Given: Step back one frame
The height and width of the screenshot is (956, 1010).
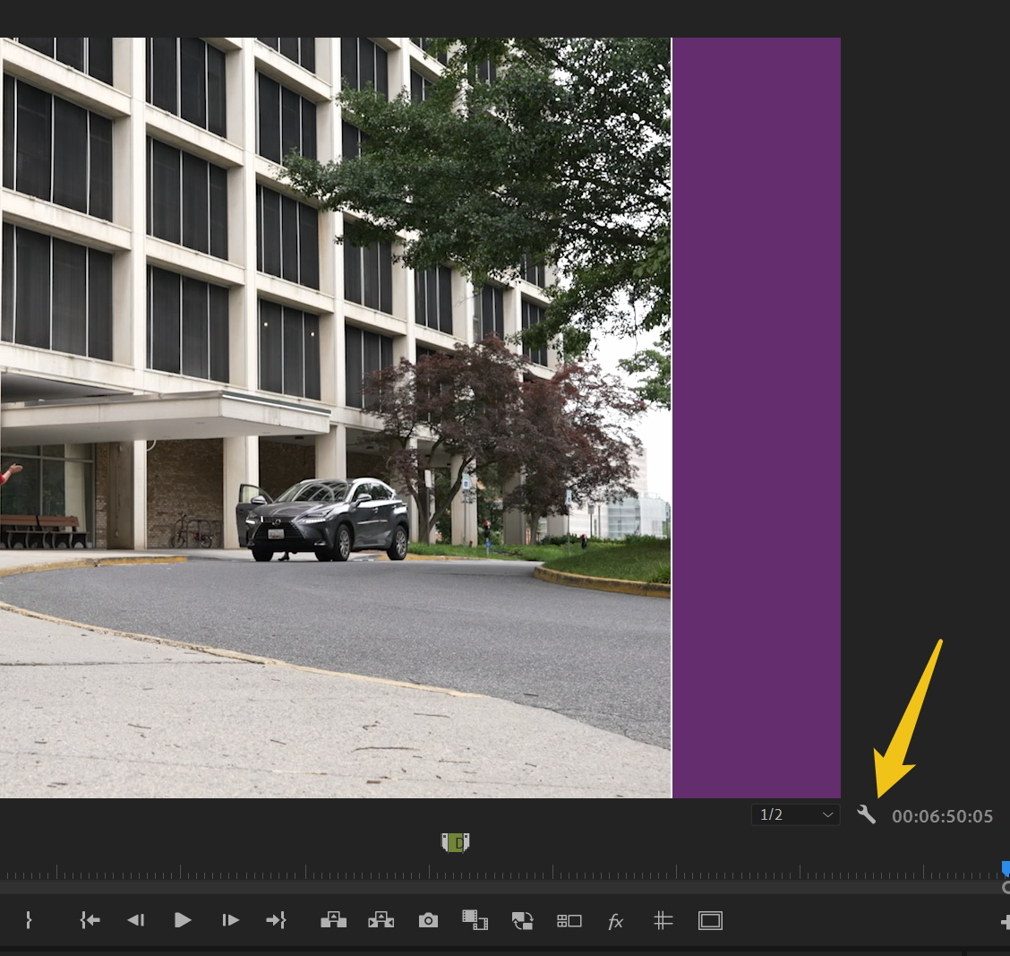Looking at the screenshot, I should click(x=136, y=920).
